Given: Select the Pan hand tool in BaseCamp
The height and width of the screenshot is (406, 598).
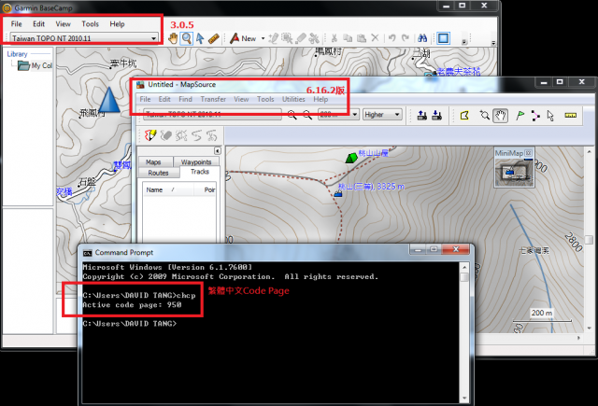Looking at the screenshot, I should (173, 38).
